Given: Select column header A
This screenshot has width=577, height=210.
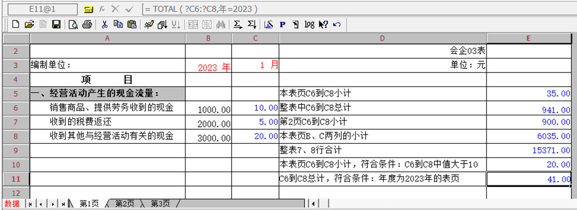Looking at the screenshot, I should [108, 38].
